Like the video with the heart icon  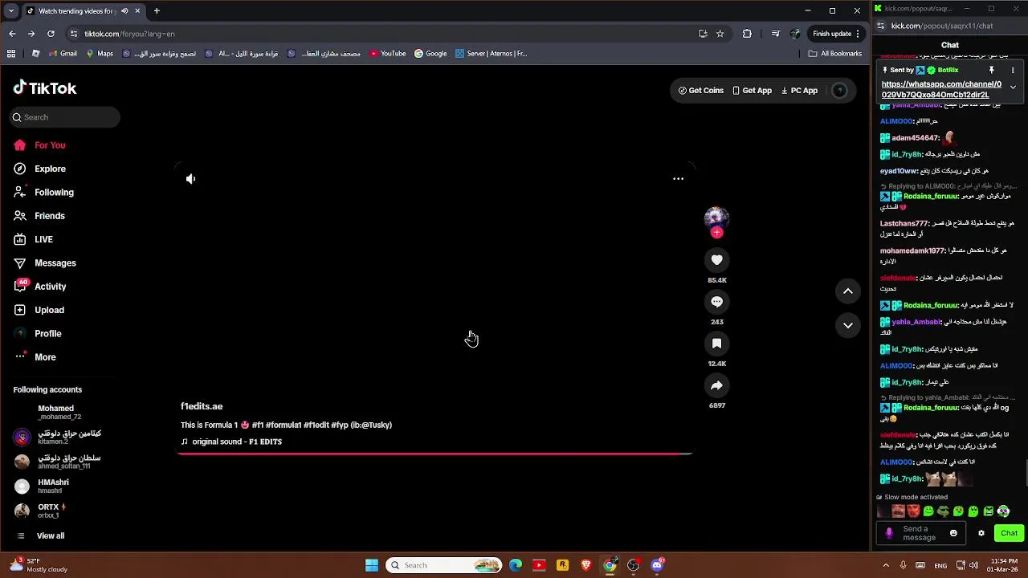[x=716, y=260]
